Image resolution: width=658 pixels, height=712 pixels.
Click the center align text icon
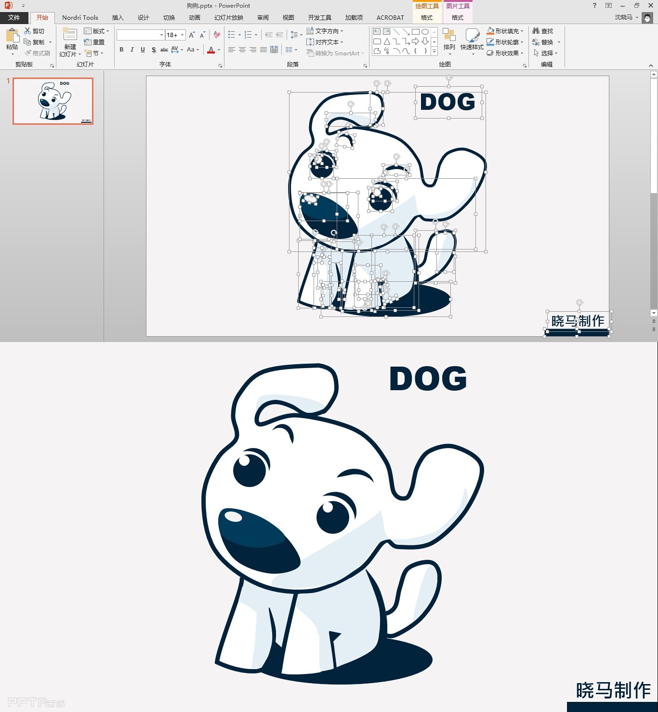coord(242,50)
